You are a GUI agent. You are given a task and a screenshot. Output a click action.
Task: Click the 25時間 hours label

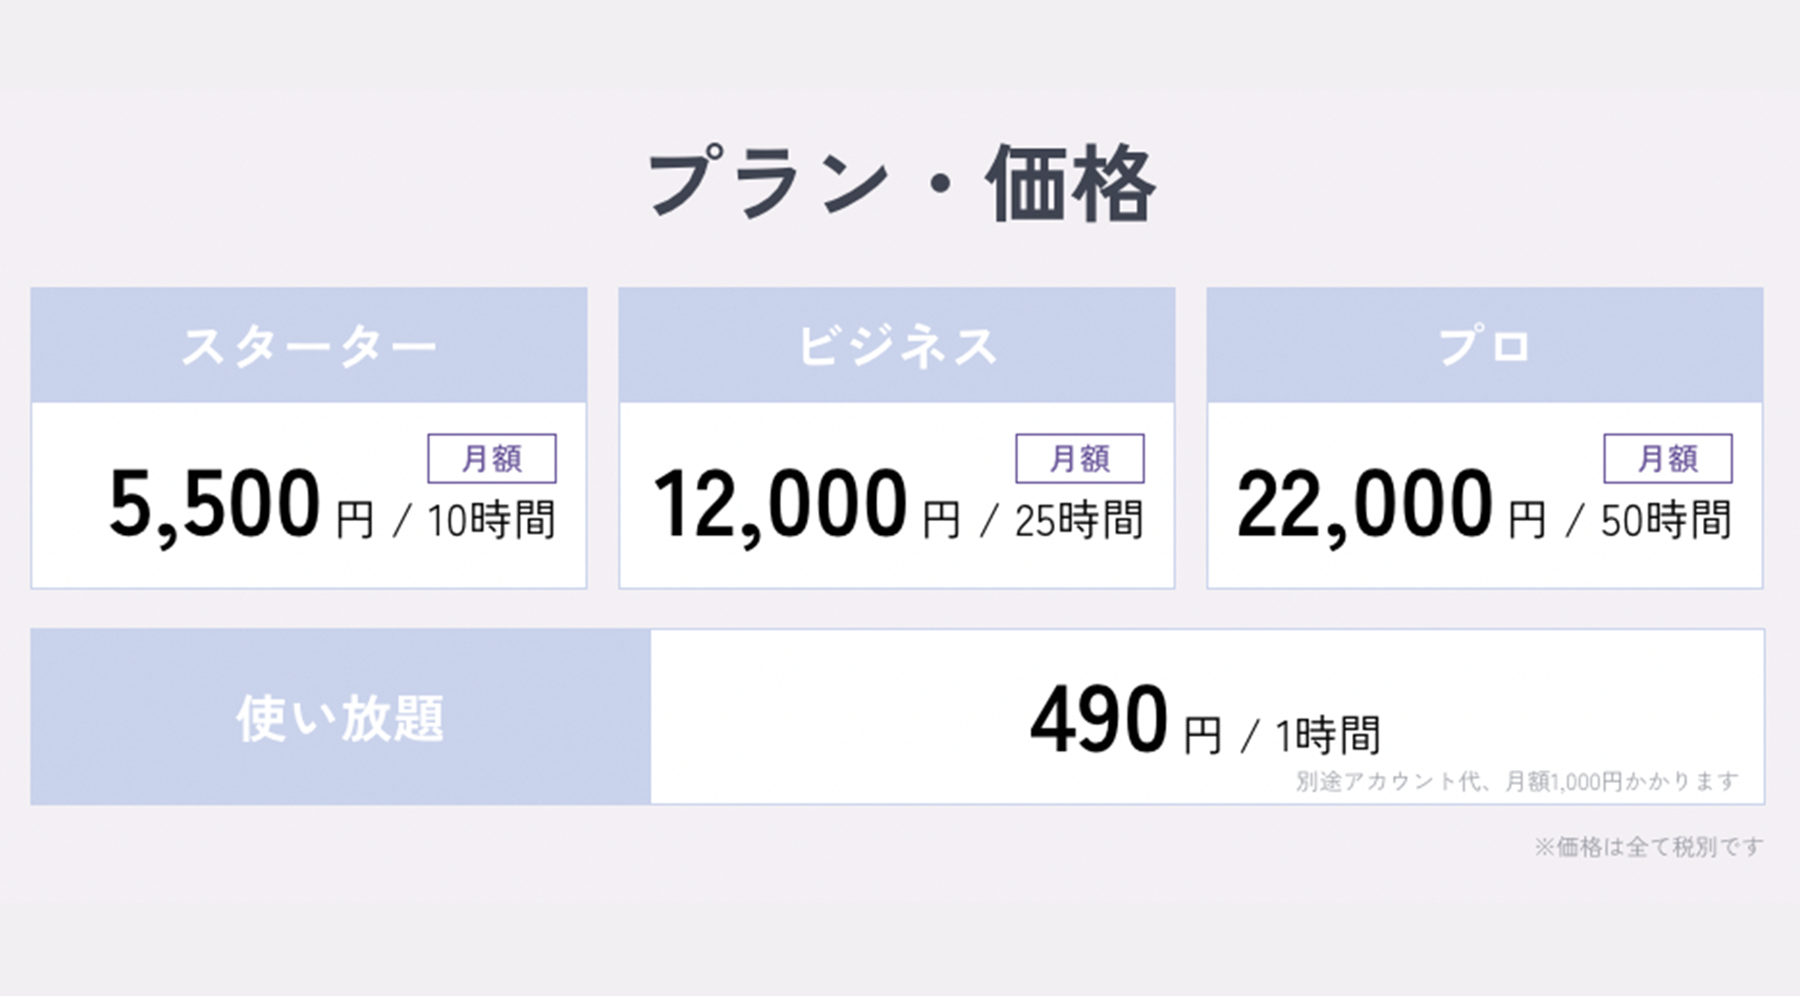pyautogui.click(x=1079, y=520)
